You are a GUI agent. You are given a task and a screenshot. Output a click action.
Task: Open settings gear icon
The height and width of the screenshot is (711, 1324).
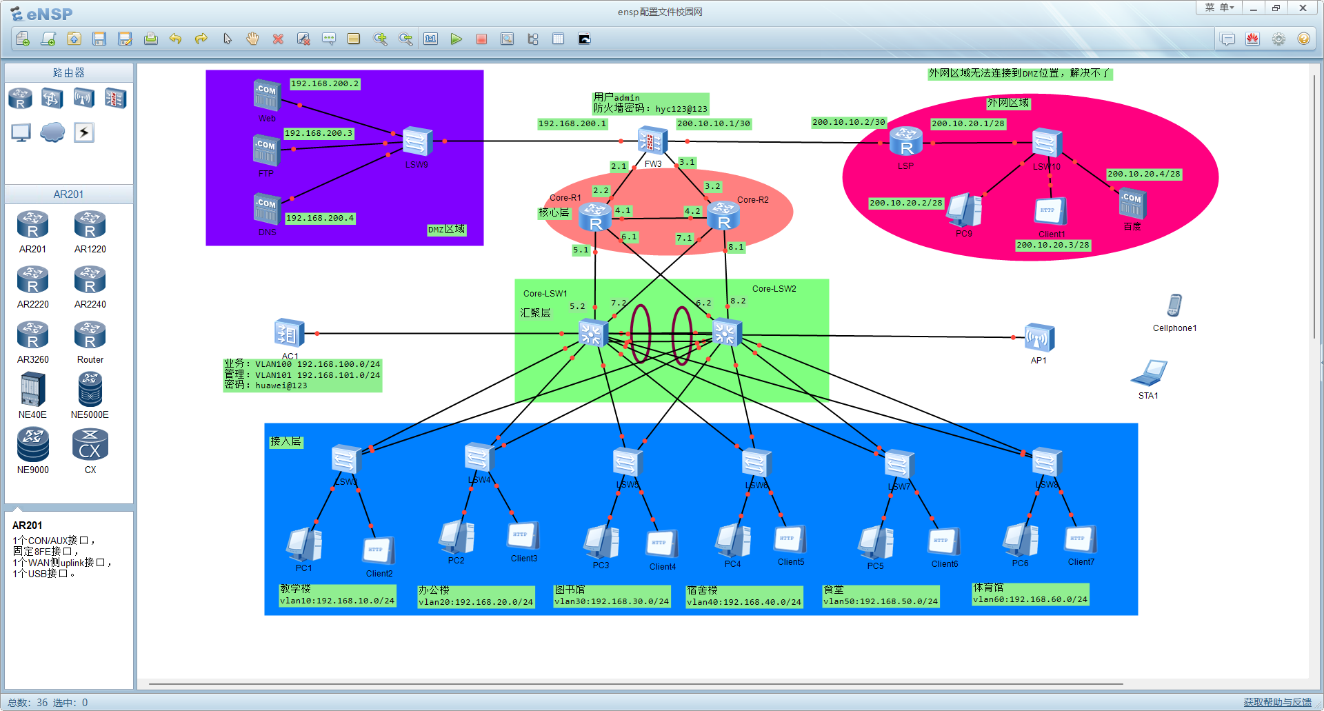(x=1278, y=39)
